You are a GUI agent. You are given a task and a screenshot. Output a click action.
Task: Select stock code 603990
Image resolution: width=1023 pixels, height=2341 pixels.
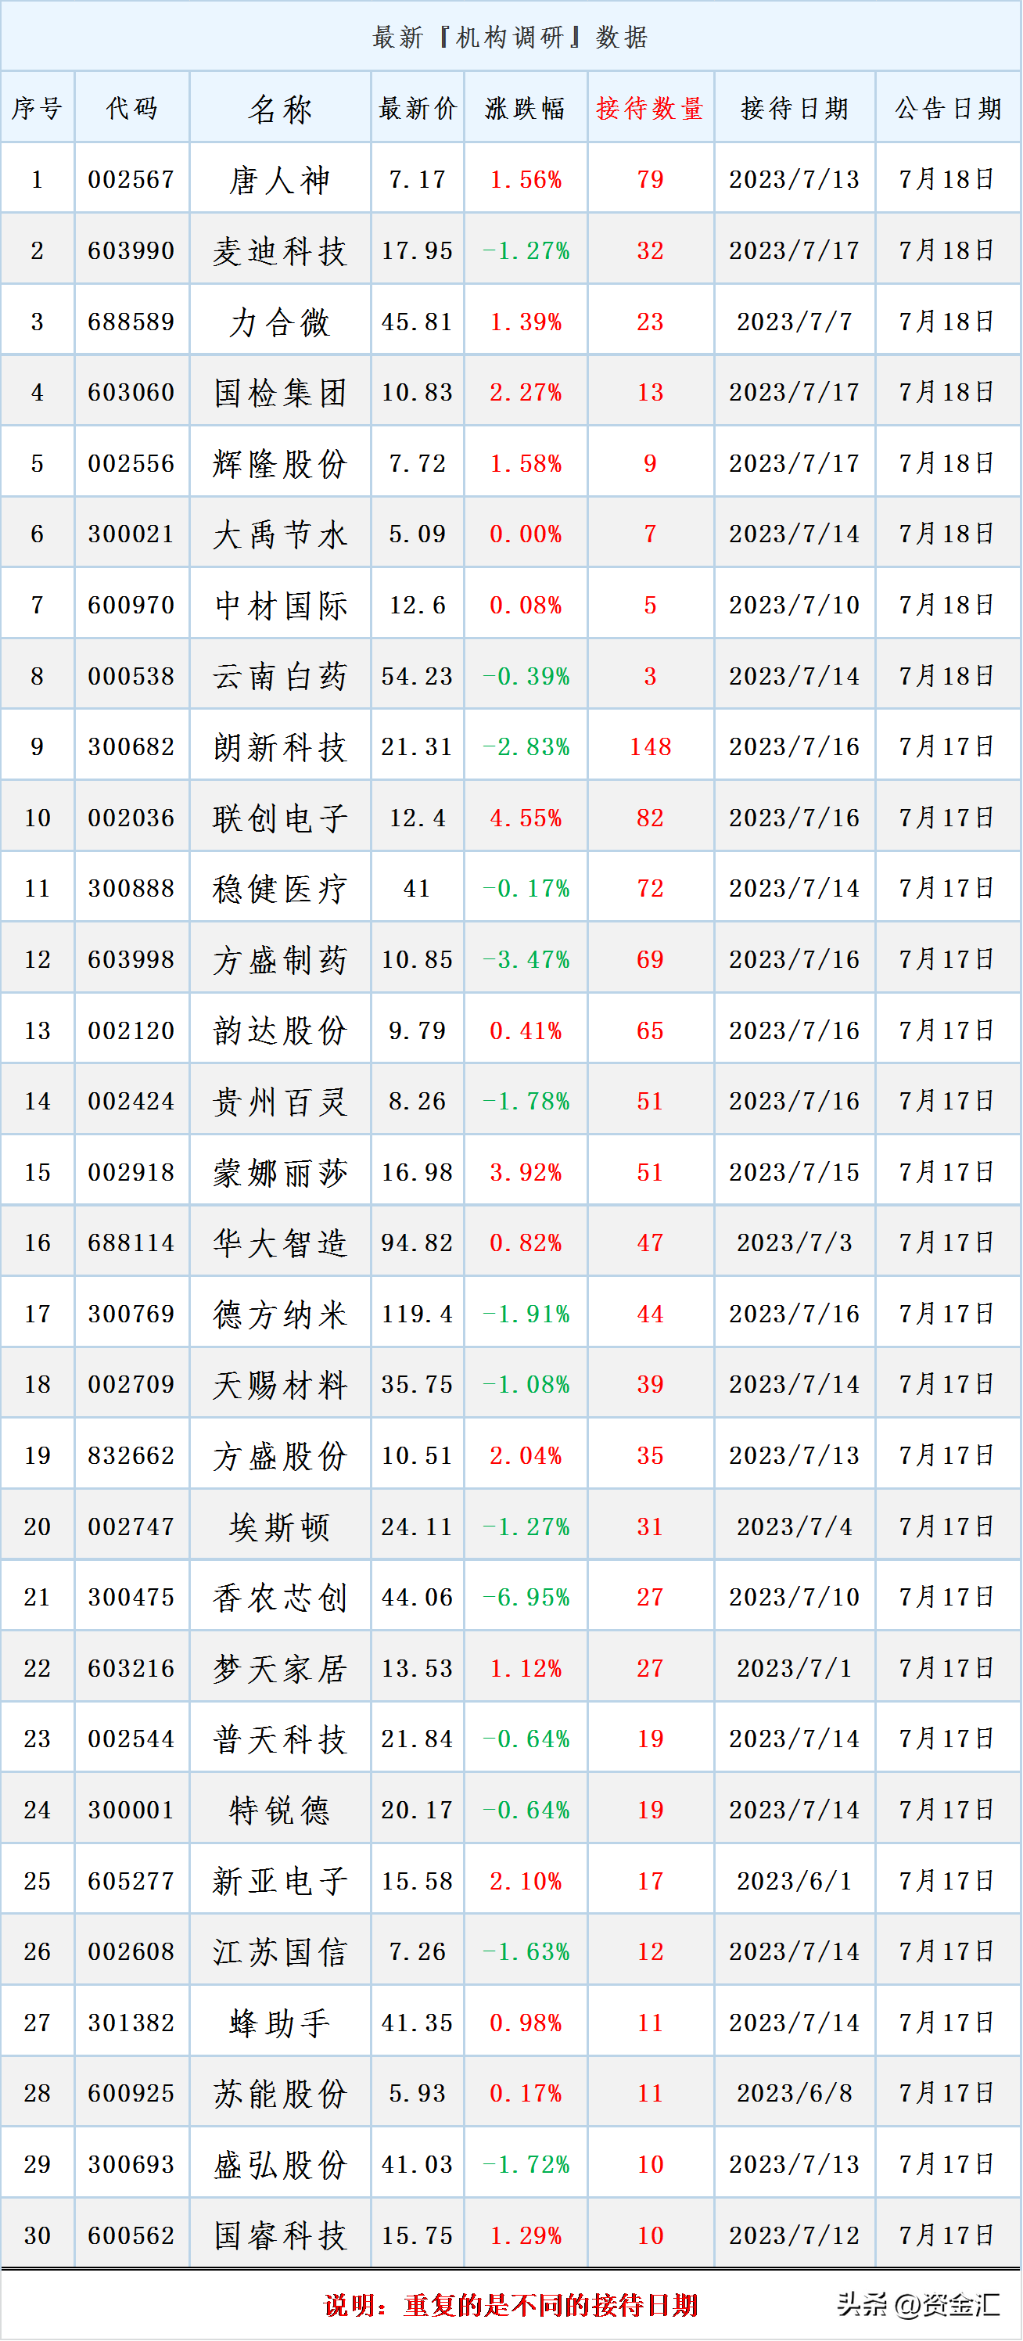click(x=131, y=251)
